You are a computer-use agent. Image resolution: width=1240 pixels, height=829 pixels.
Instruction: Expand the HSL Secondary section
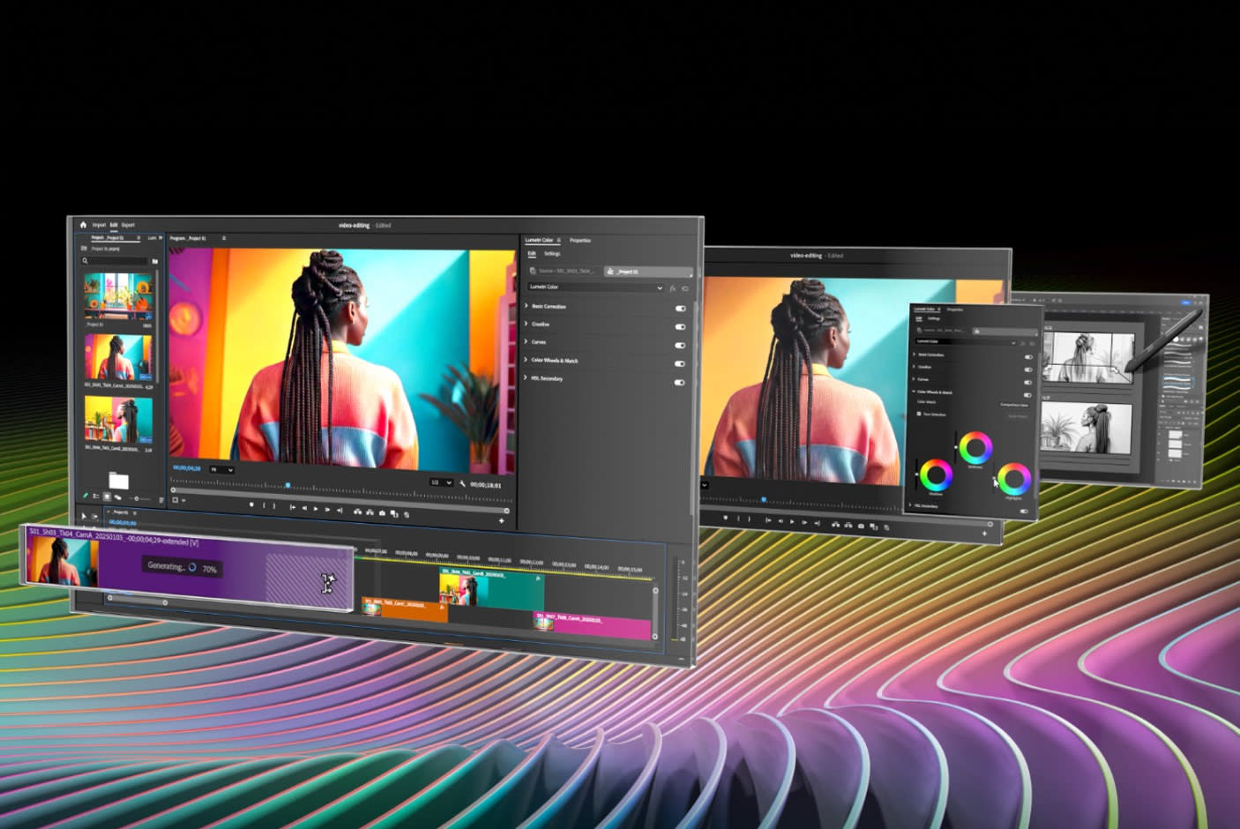[x=526, y=378]
